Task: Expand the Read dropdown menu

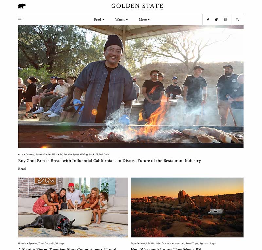Action: [x=99, y=20]
